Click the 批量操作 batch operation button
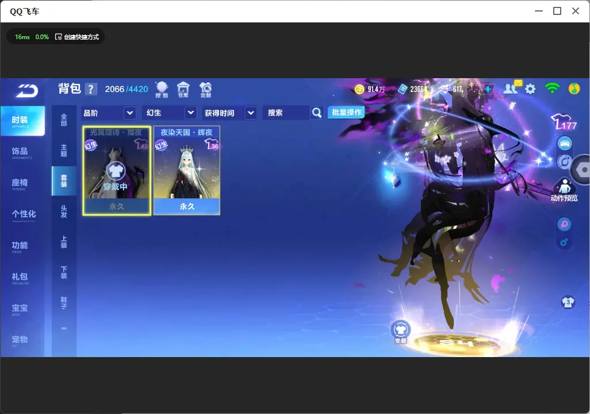The width and height of the screenshot is (590, 414). tap(346, 112)
